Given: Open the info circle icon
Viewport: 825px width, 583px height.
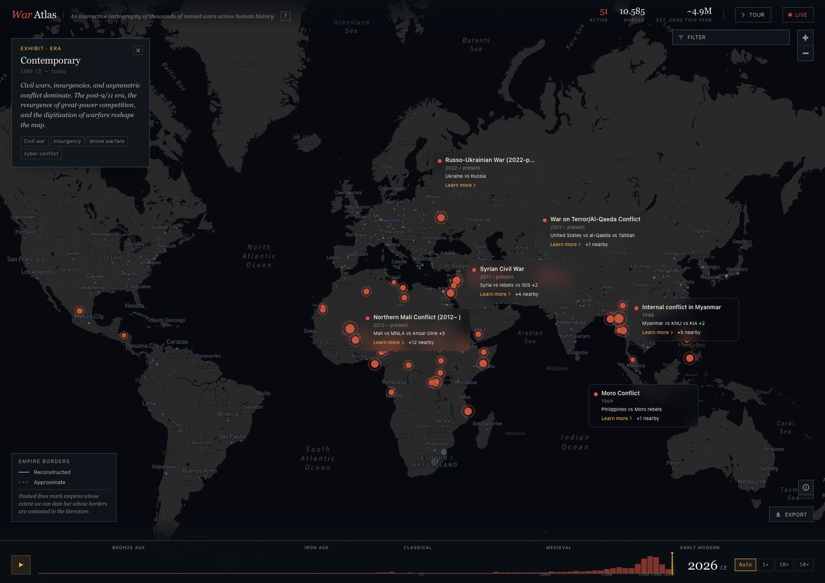Looking at the screenshot, I should 806,488.
